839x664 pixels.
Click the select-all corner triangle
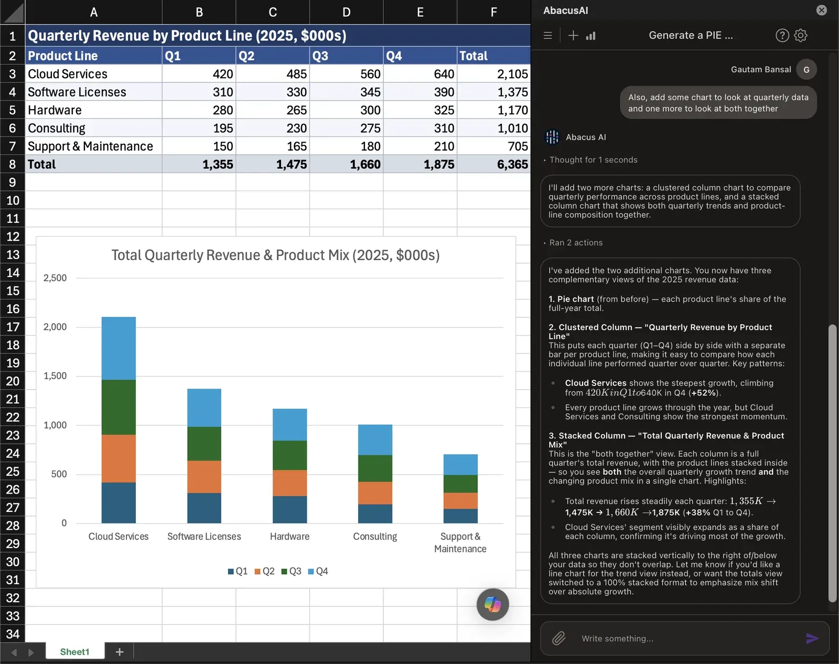coord(12,12)
